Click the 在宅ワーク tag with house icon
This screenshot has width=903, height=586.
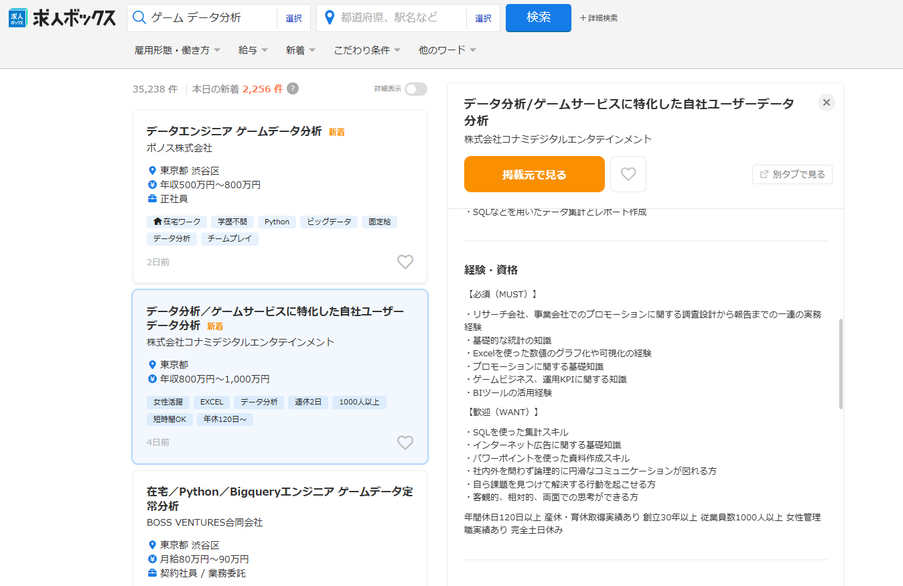coord(177,222)
